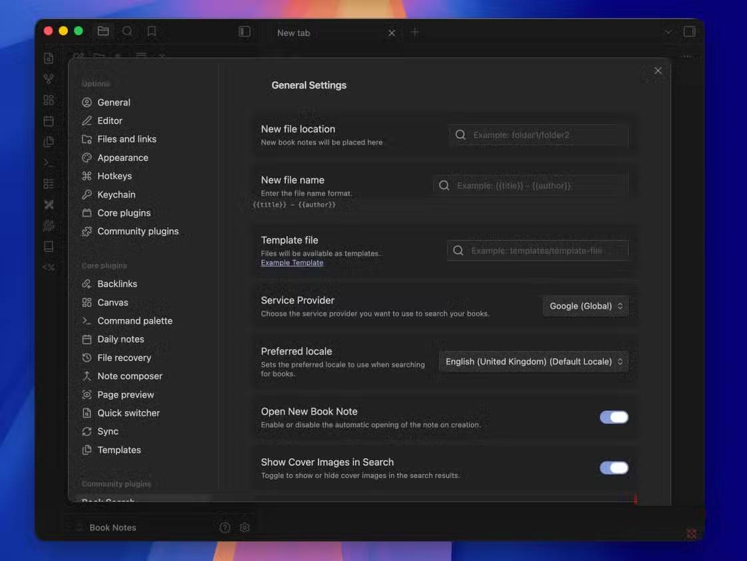
Task: Add a new tab with plus button
Action: coord(414,32)
